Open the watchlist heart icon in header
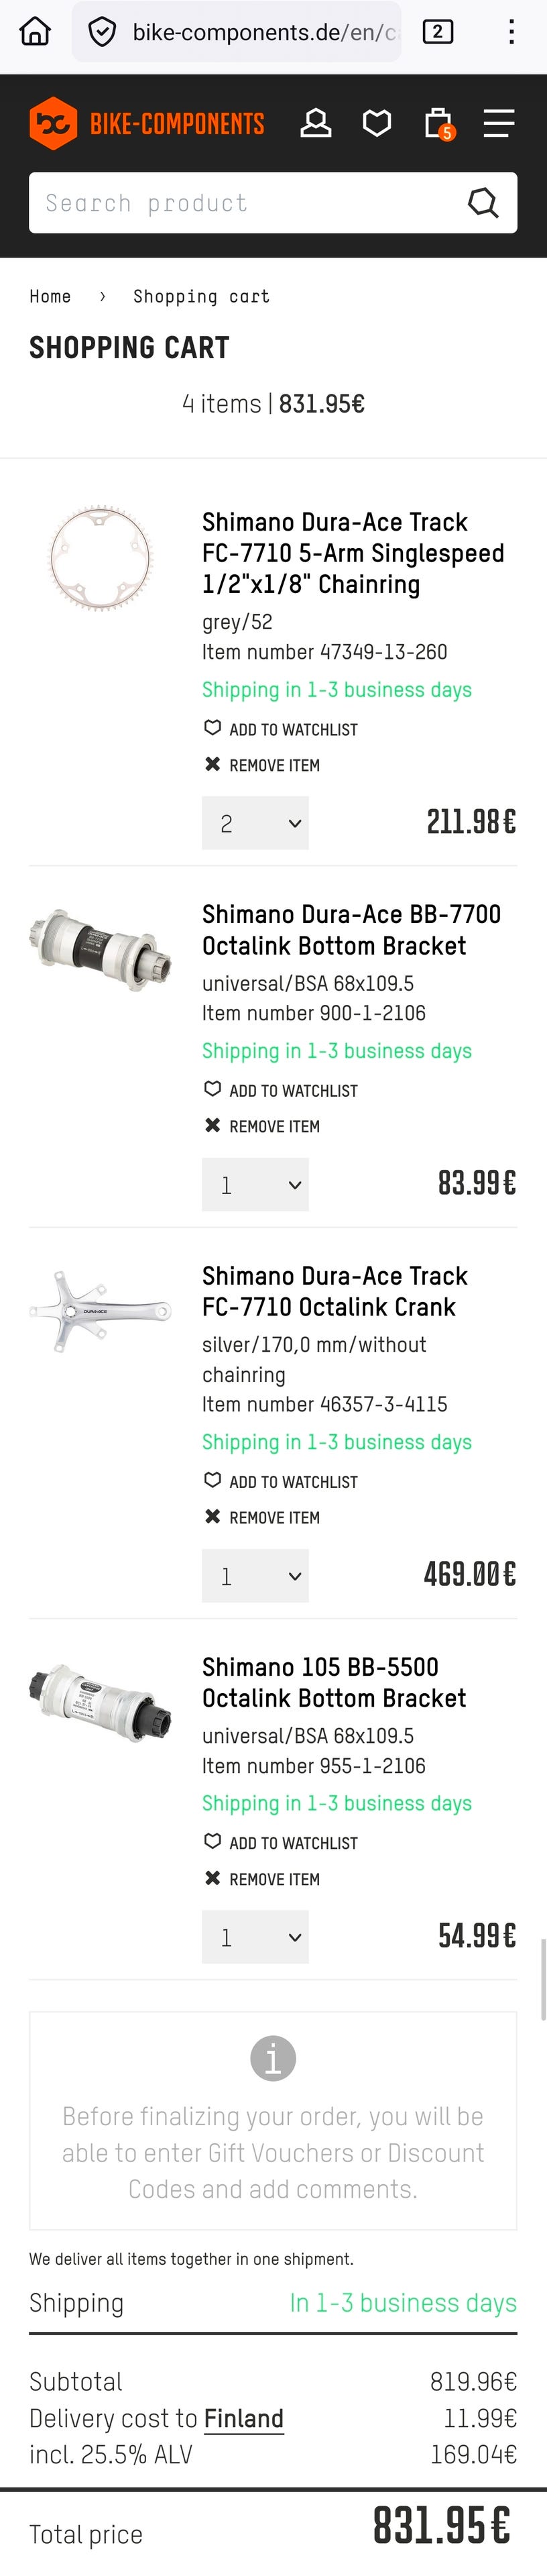The image size is (547, 2576). click(x=377, y=123)
